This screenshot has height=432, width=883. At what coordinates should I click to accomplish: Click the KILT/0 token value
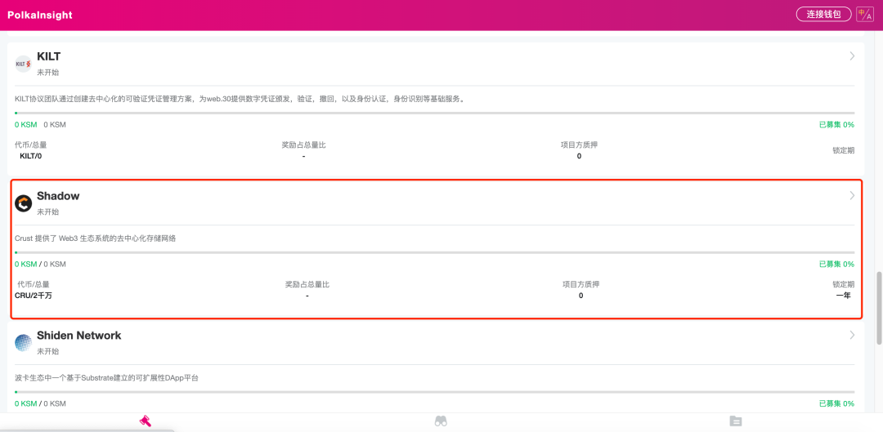click(x=30, y=156)
